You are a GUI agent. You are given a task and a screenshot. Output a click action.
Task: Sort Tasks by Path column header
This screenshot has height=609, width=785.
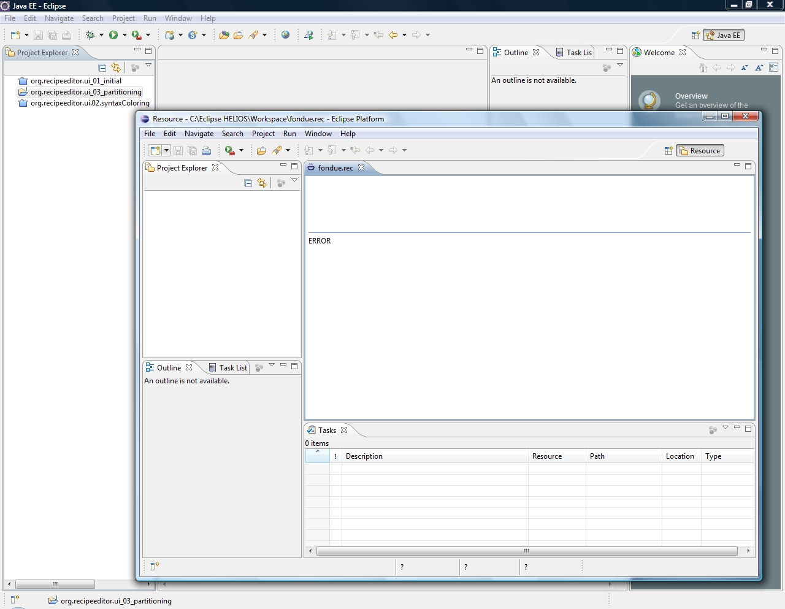tap(624, 456)
